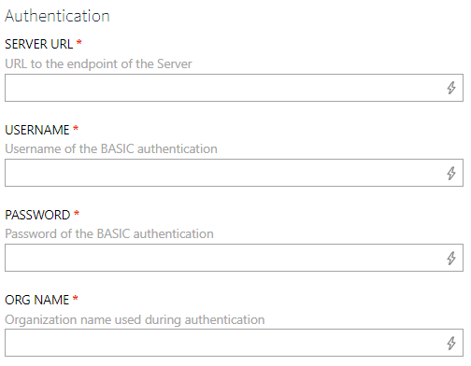Click the SERVER URL field label

coord(39,44)
